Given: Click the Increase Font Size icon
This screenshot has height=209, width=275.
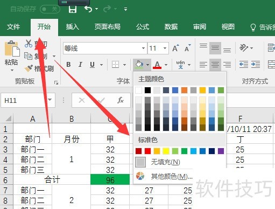Looking at the screenshot, I should coord(175,48).
